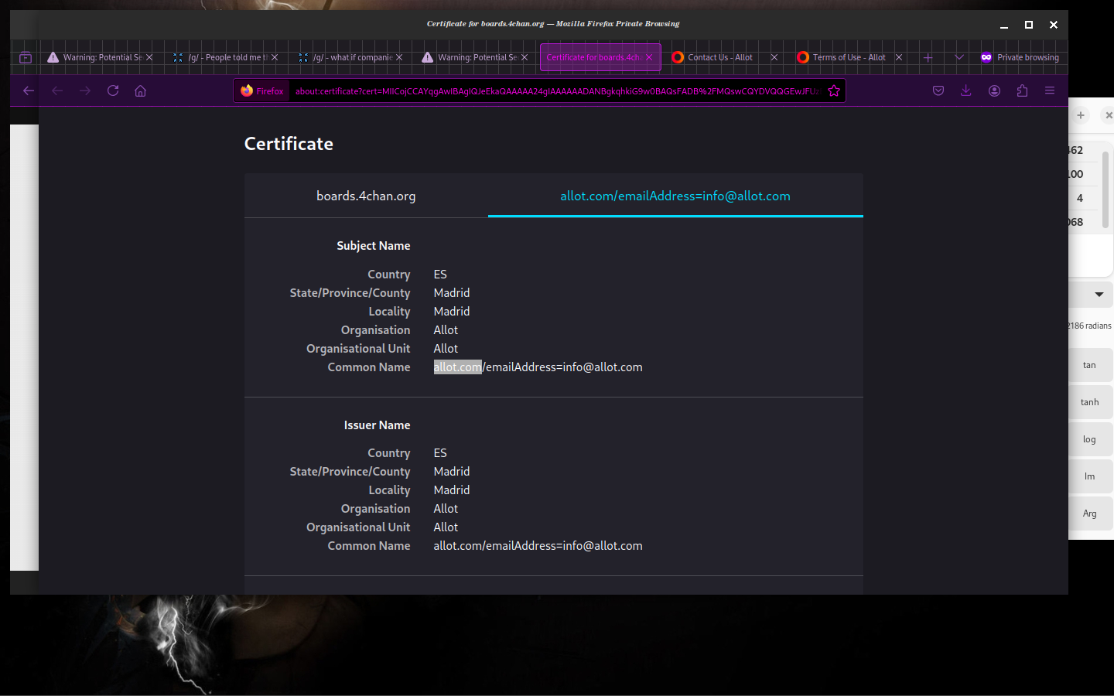Open the Firefox account menu

(x=994, y=90)
